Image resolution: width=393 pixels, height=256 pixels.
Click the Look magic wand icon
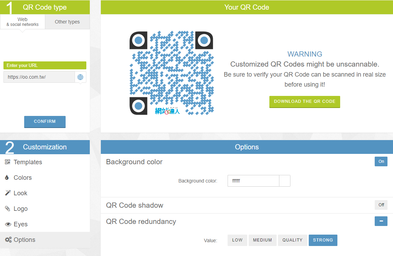[x=8, y=193]
